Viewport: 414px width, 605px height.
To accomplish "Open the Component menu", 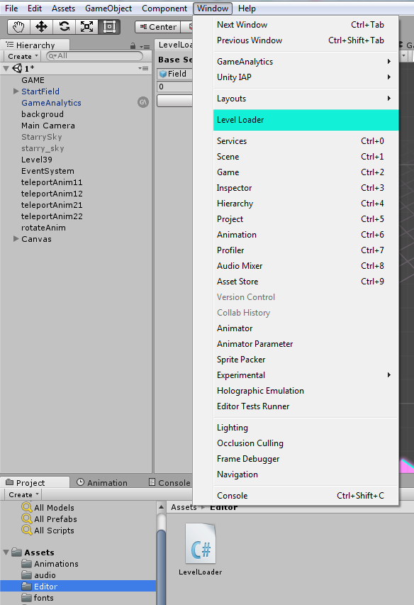I will [x=164, y=8].
